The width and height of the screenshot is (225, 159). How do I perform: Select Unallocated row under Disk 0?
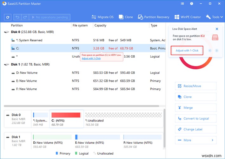88,57
